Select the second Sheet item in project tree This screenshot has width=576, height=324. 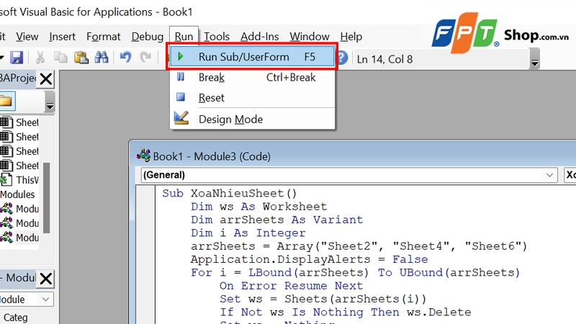[x=19, y=137]
